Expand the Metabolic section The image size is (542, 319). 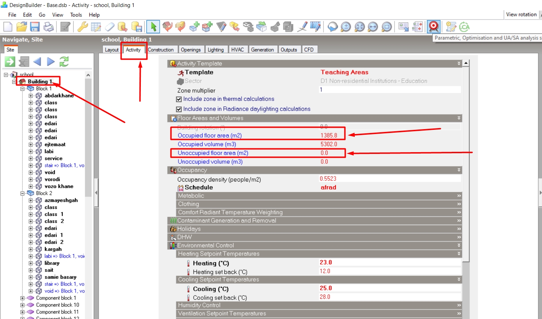point(459,196)
